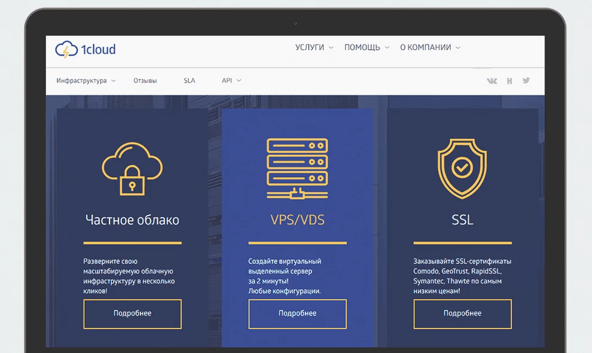Open the VK social icon
592x353 pixels.
[492, 81]
